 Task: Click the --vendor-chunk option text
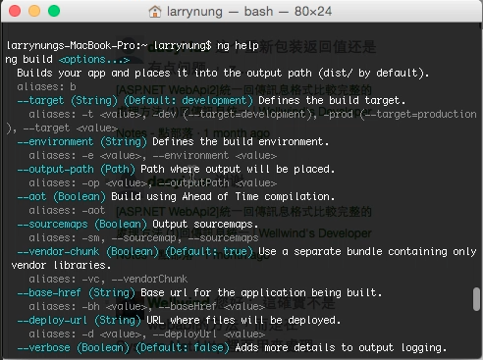tap(58, 251)
